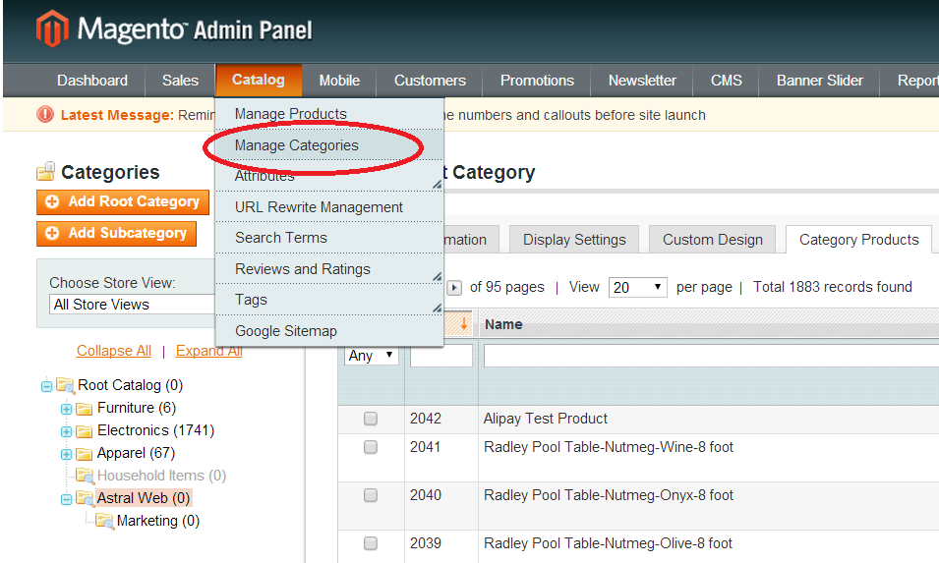Tick the checkbox for product 2039

coord(371,543)
